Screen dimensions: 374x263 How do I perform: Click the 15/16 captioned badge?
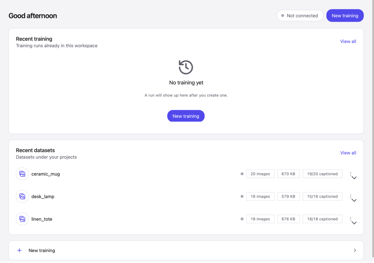322,196
